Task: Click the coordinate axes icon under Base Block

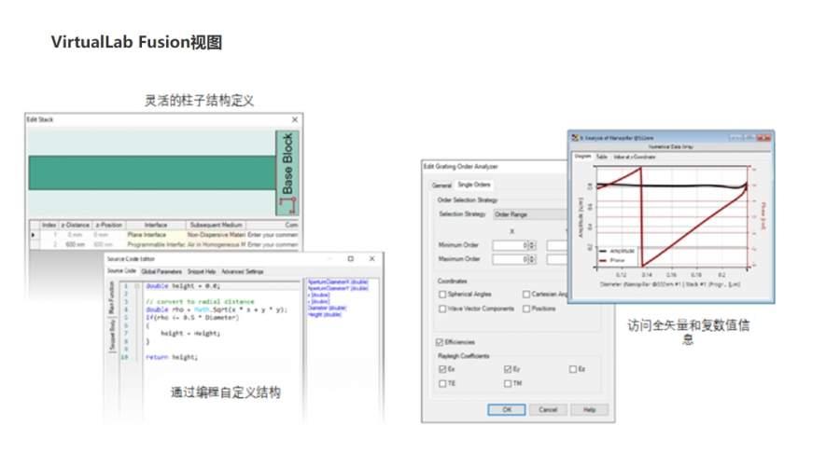Action: pos(288,206)
